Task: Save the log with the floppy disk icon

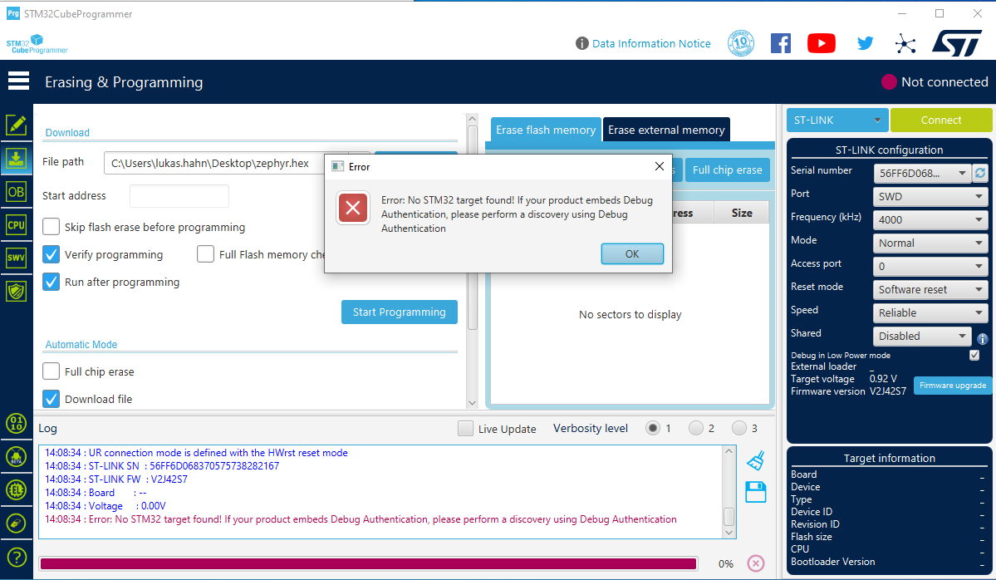Action: pyautogui.click(x=755, y=492)
